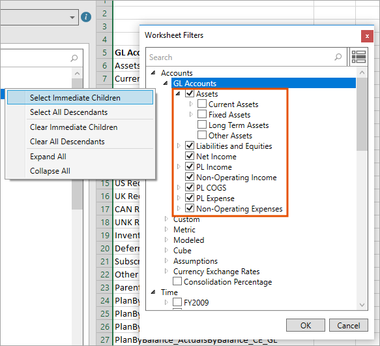Click the Search field in Worksheet Filters
The width and height of the screenshot is (380, 346).
[x=240, y=57]
